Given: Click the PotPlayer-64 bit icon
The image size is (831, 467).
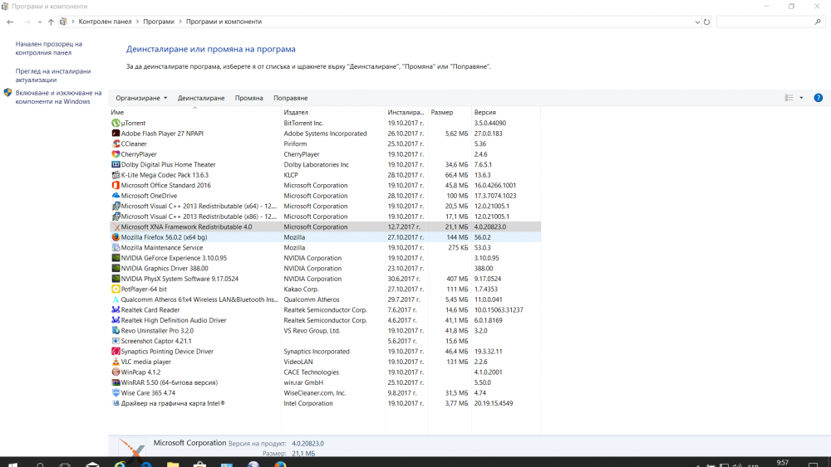Looking at the screenshot, I should click(116, 289).
